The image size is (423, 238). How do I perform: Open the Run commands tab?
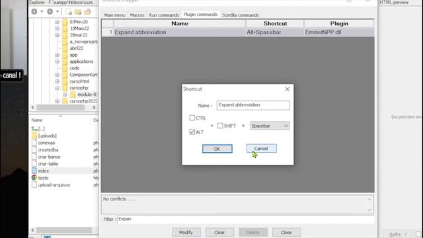coord(164,15)
